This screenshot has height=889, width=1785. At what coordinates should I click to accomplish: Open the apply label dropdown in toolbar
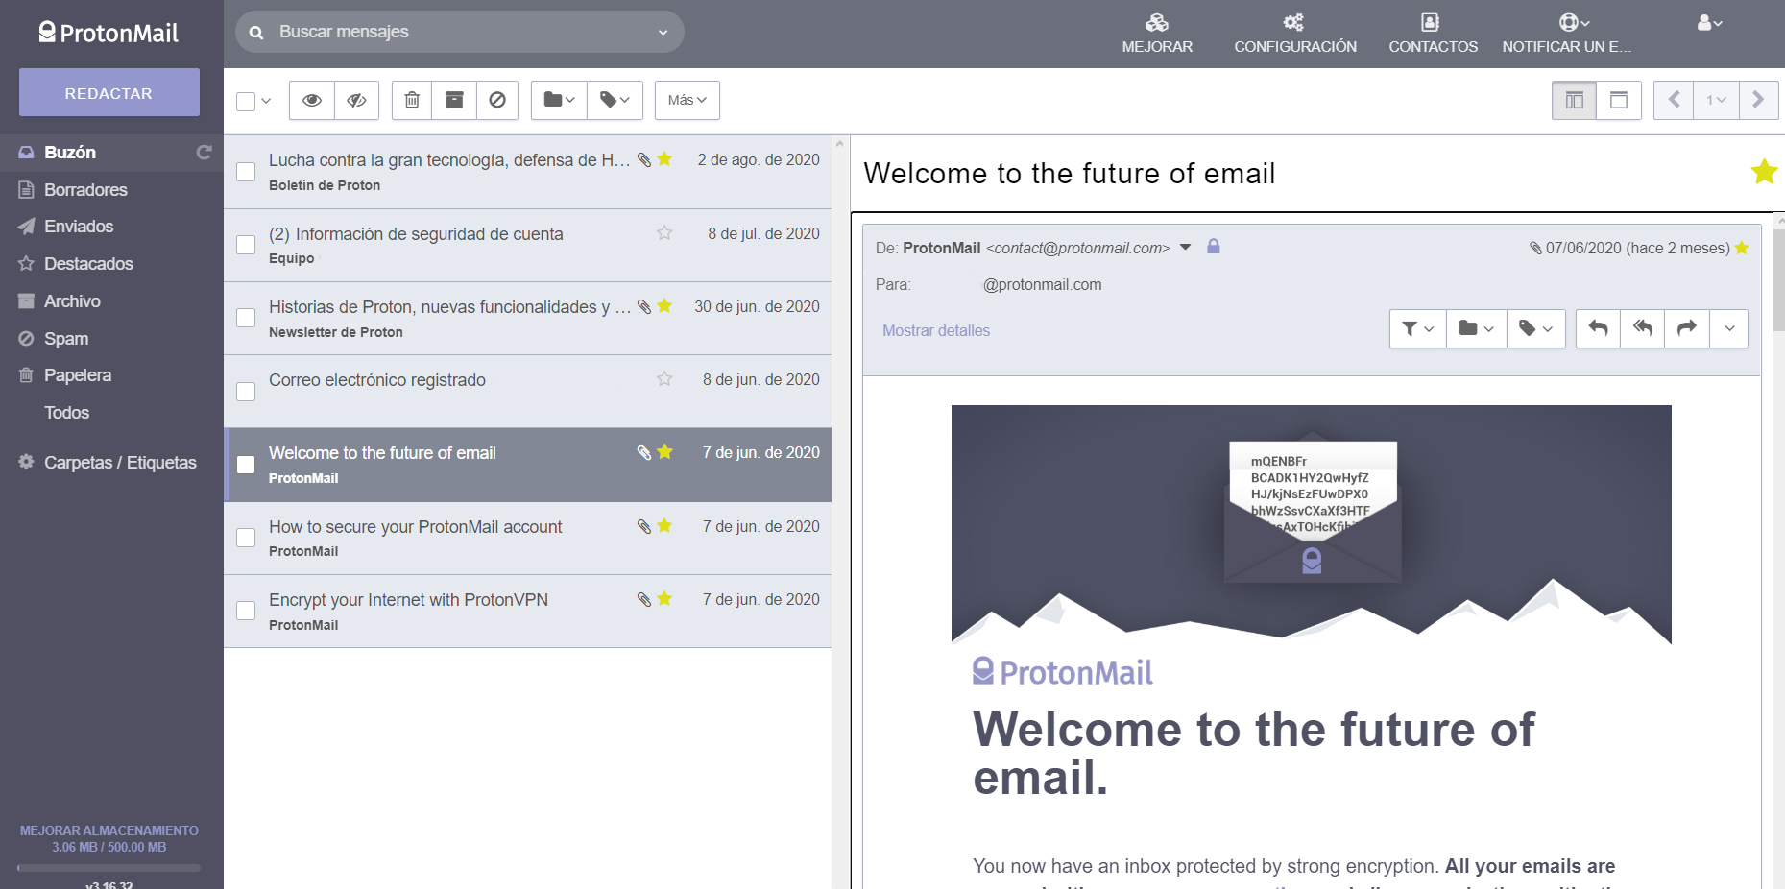[x=615, y=100]
